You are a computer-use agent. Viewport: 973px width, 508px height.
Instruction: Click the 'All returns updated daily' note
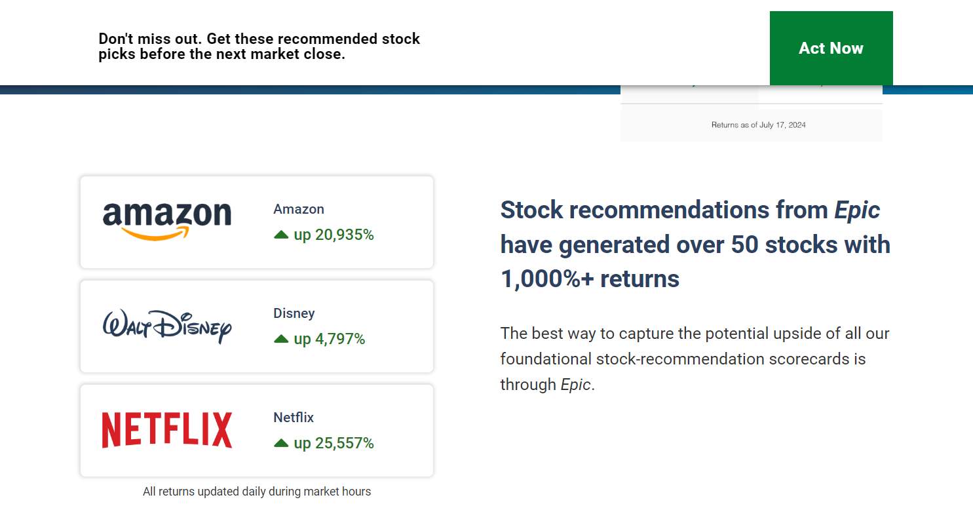[257, 491]
